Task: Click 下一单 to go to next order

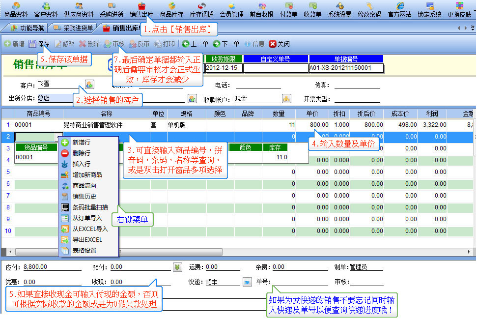Action: [x=227, y=44]
